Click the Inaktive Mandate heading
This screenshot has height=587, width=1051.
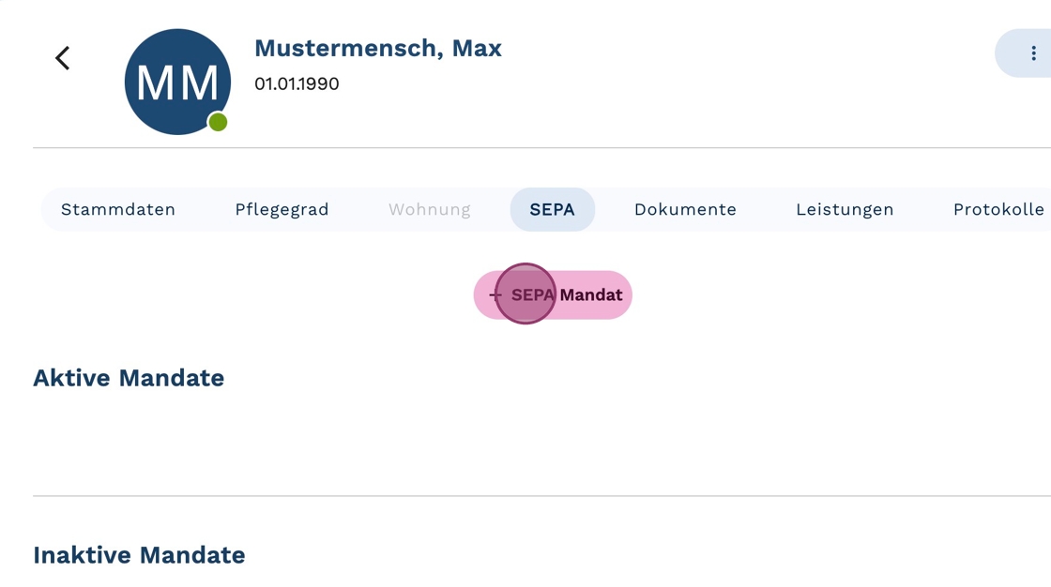click(140, 555)
